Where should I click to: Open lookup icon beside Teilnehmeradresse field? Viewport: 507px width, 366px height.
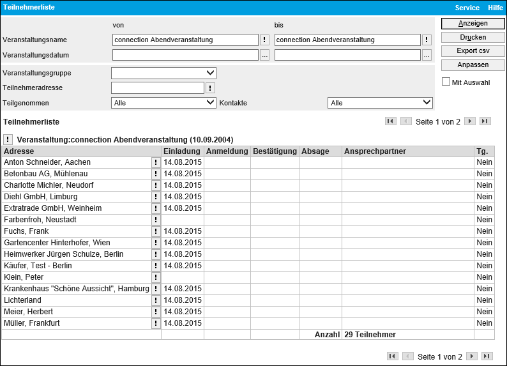pos(210,88)
